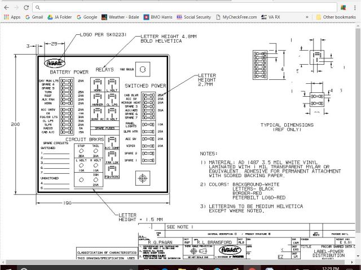Click the browser Back arrow
Image resolution: width=361 pixels, height=270 pixels.
click(x=5, y=7)
